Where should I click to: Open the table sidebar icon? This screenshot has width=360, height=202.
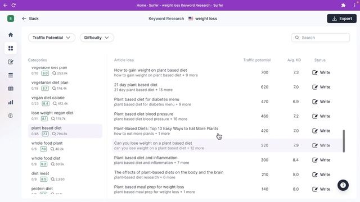point(11,89)
